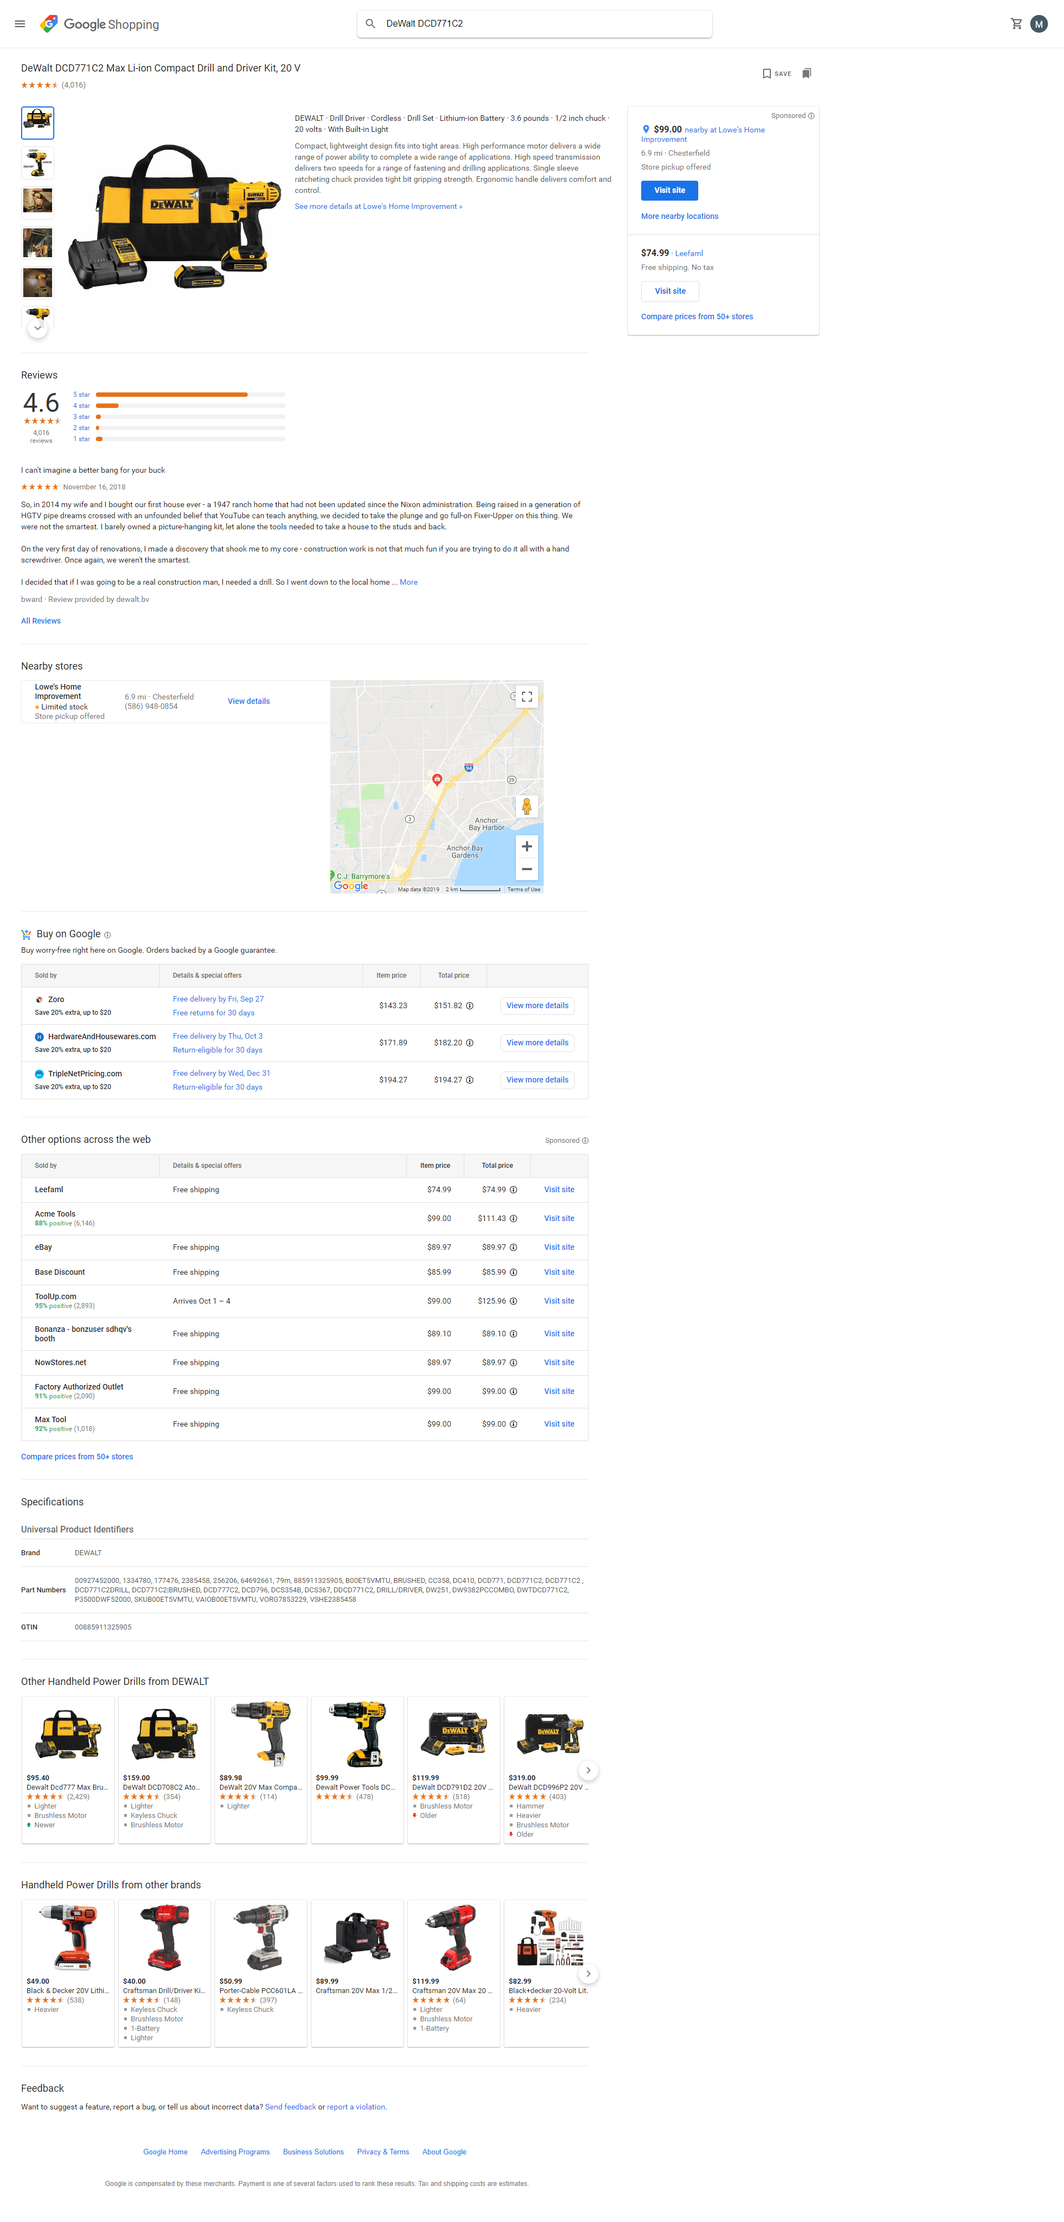The width and height of the screenshot is (1064, 2222).
Task: Zoom in on the map
Action: 526,846
